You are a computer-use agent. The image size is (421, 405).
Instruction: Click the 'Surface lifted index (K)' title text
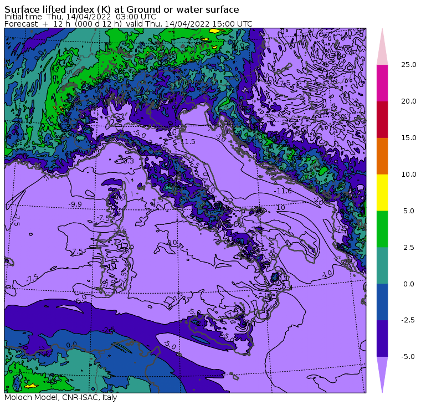[x=58, y=9]
